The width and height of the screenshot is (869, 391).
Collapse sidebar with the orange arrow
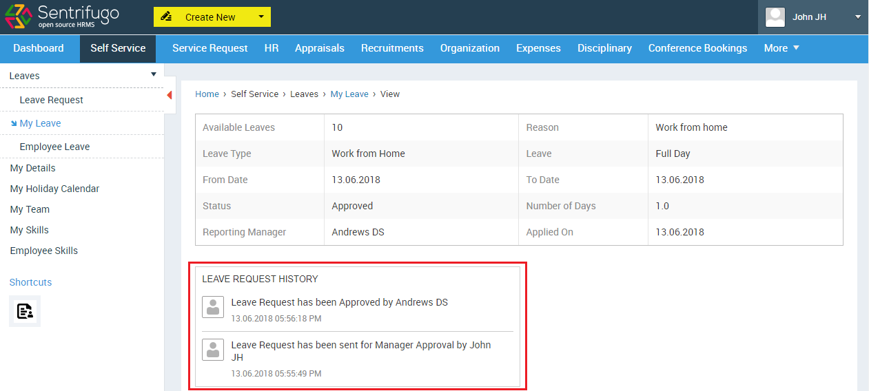pos(170,95)
